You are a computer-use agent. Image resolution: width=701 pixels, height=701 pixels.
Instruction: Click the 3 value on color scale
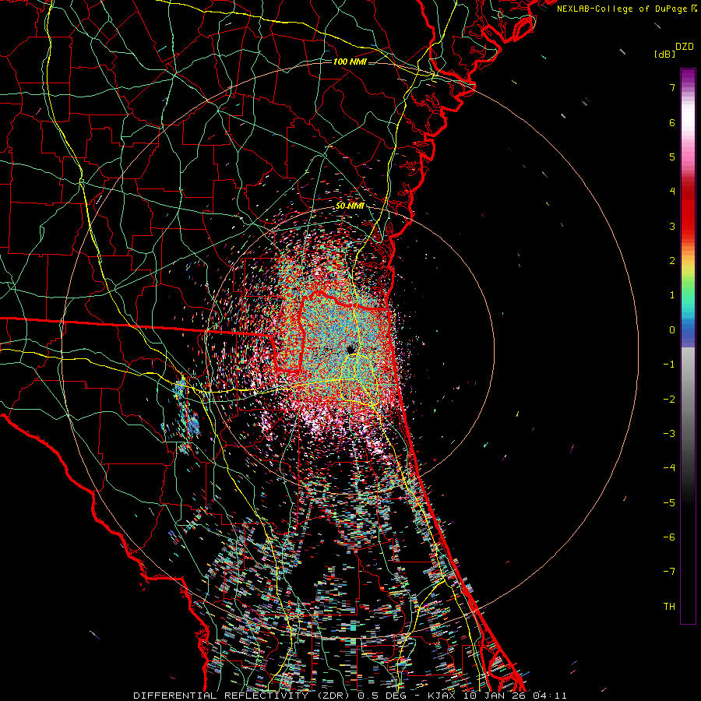click(672, 226)
